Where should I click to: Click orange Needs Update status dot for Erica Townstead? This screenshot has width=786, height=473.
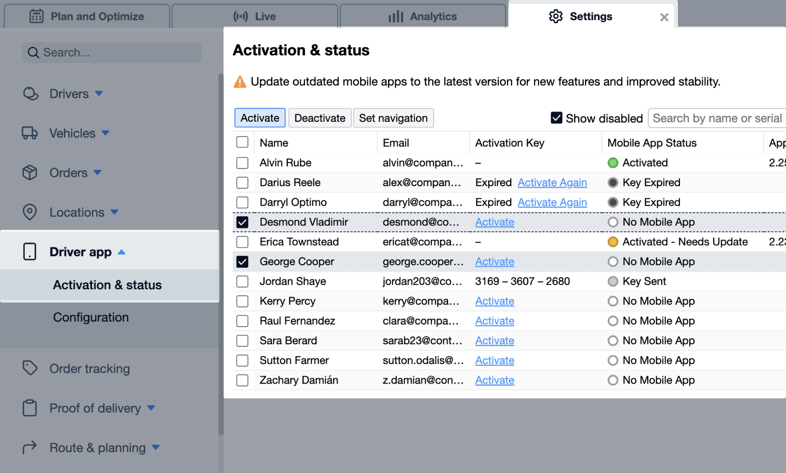613,242
